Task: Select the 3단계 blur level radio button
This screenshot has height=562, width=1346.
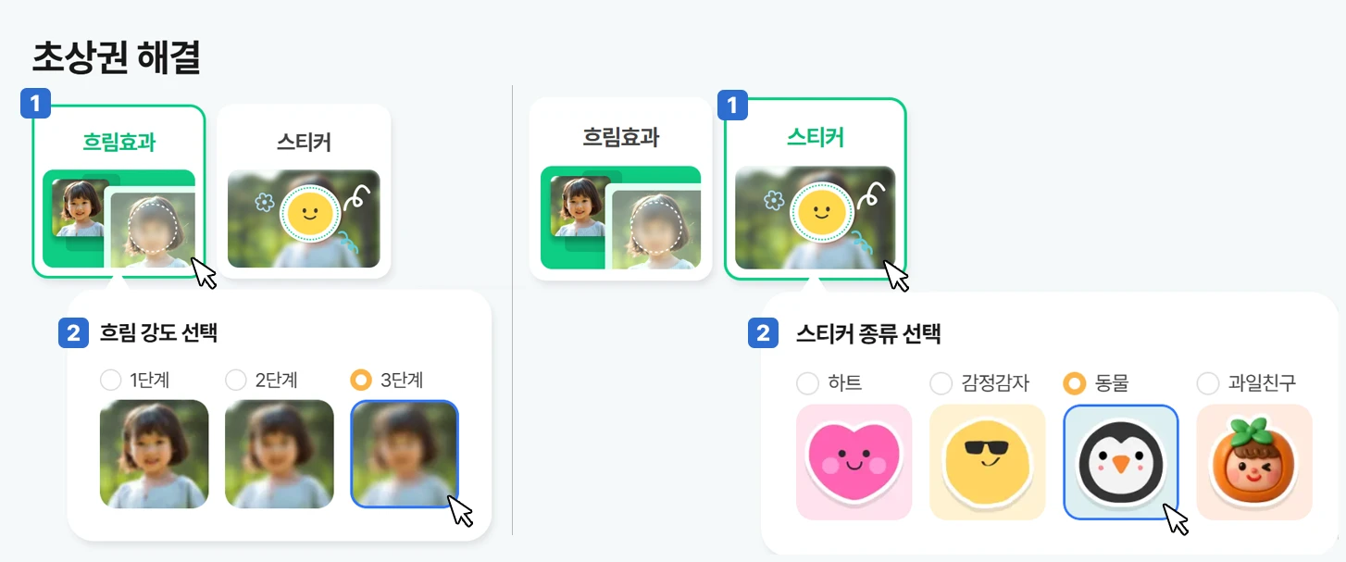Action: [x=361, y=380]
